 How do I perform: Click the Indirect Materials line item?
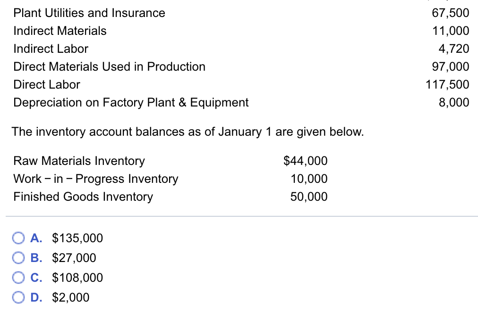click(60, 31)
